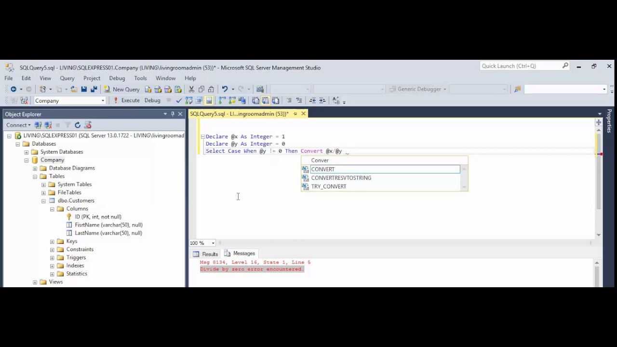Image resolution: width=617 pixels, height=347 pixels.
Task: Expand the System Databases node
Action: click(27, 152)
